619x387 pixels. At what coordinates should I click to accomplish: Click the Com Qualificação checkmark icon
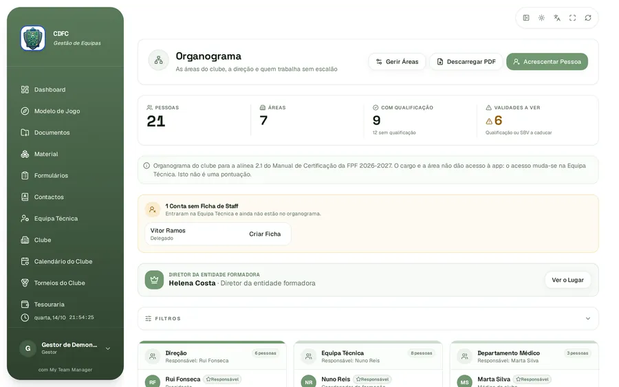pyautogui.click(x=376, y=107)
